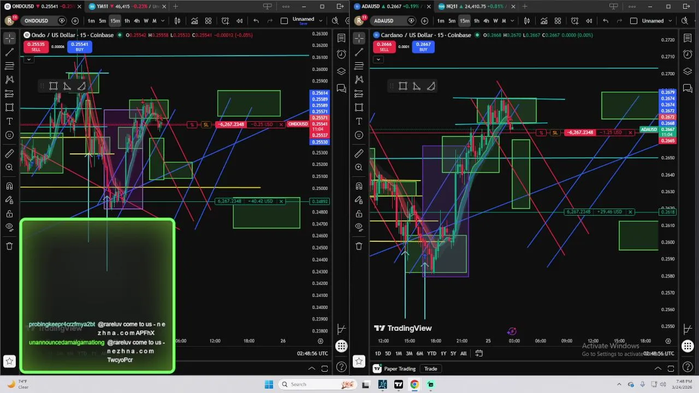The height and width of the screenshot is (393, 699).
Task: Open the candle chart style picker in ONDOUSD toolbar
Action: pyautogui.click(x=177, y=21)
